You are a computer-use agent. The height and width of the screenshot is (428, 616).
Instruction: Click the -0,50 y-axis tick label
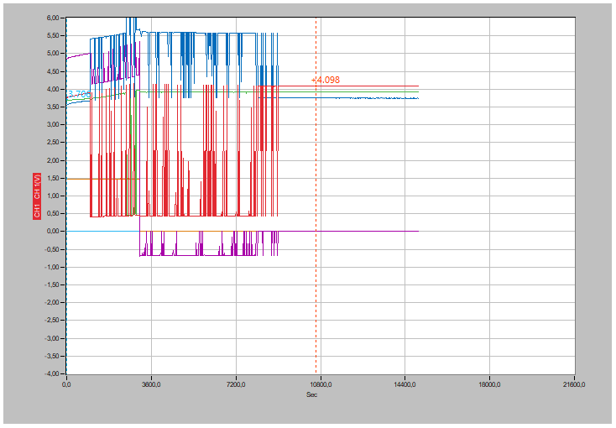click(52, 249)
